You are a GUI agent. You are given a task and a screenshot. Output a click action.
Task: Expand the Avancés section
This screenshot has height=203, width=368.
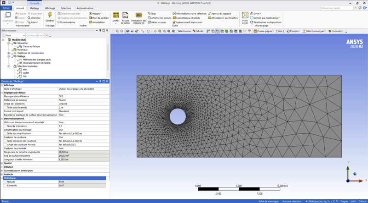pyautogui.click(x=2, y=175)
